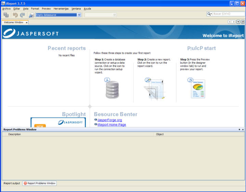Minimize the iReport window

pyautogui.click(x=232, y=3)
